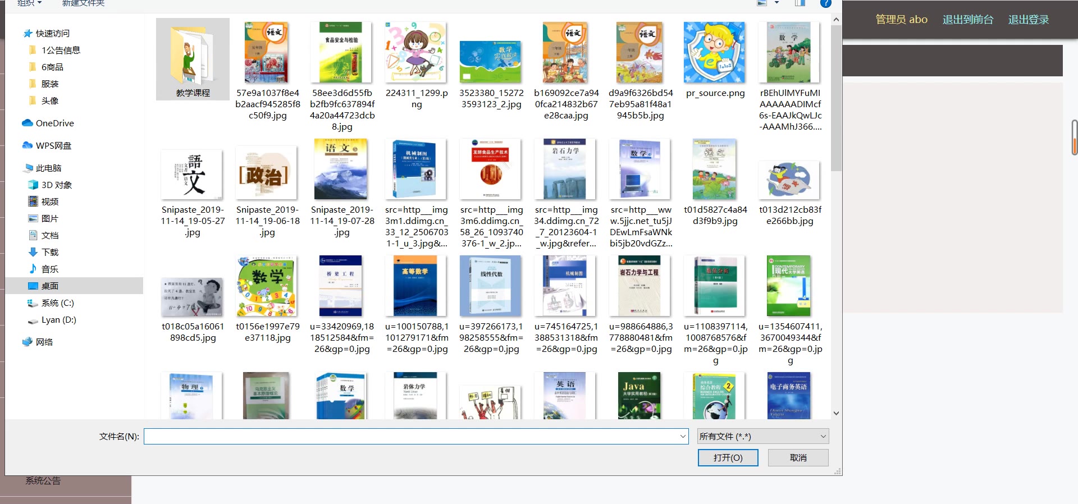The height and width of the screenshot is (504, 1078).
Task: Open 网络 in the navigation pane
Action: [x=44, y=342]
